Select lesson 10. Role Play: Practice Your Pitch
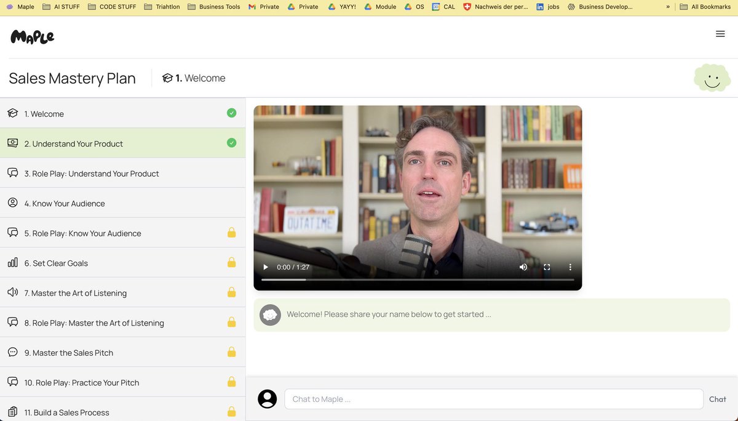The height and width of the screenshot is (421, 738). point(122,382)
